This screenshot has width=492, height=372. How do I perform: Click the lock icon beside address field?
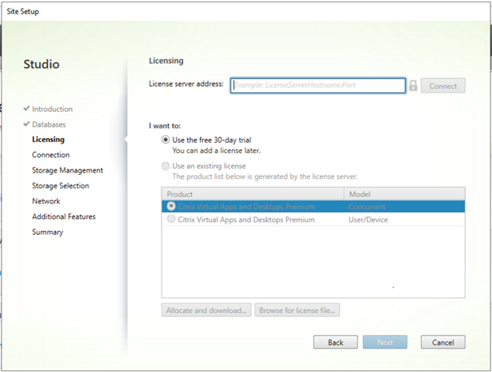click(413, 85)
